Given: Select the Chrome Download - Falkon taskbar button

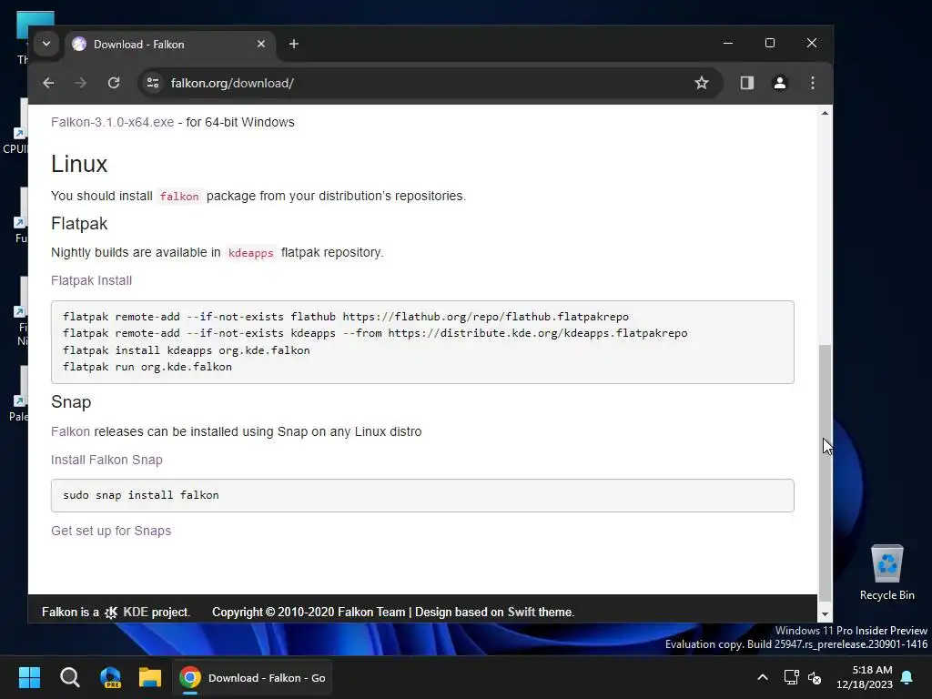Looking at the screenshot, I should [x=253, y=677].
